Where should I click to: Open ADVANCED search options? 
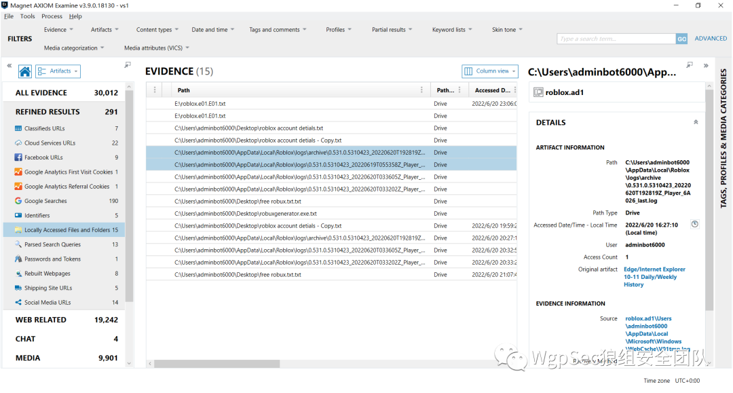(x=711, y=38)
